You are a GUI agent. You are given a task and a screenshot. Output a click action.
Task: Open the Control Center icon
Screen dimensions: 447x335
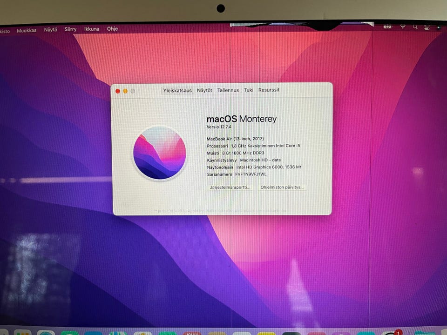click(427, 27)
